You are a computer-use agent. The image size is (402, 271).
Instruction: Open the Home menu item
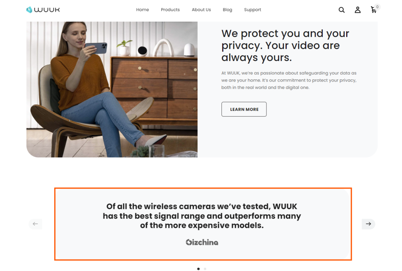tap(143, 10)
